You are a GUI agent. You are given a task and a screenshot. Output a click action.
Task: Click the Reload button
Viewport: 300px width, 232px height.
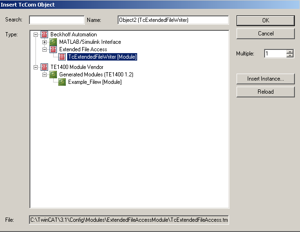click(265, 92)
